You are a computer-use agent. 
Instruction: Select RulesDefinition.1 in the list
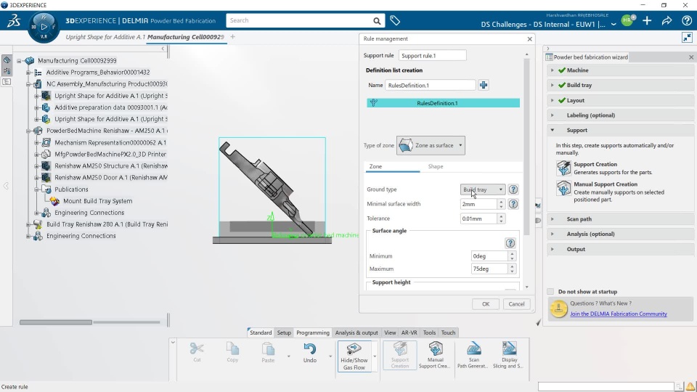click(x=443, y=103)
